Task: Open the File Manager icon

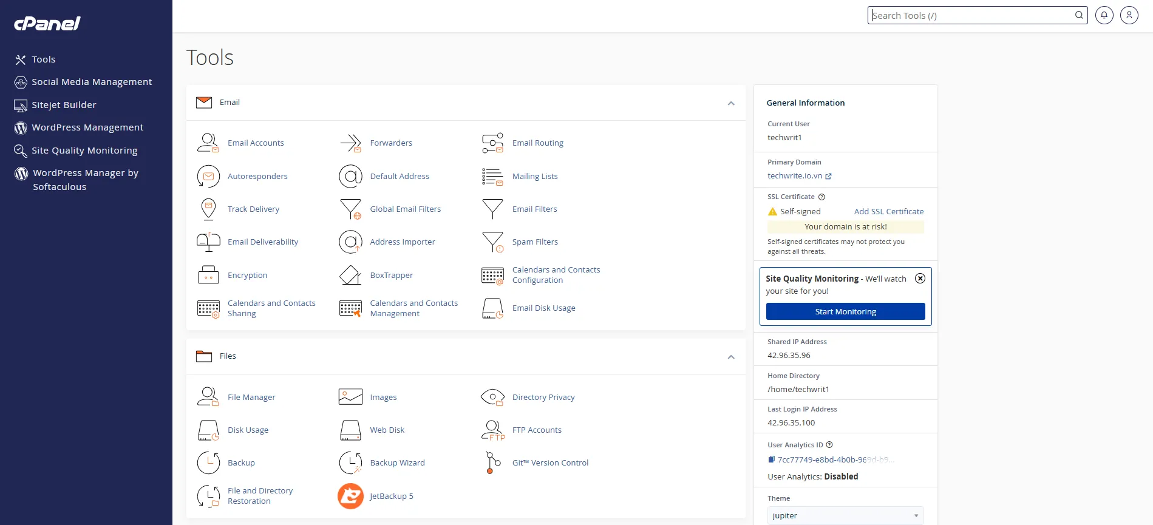Action: click(208, 397)
